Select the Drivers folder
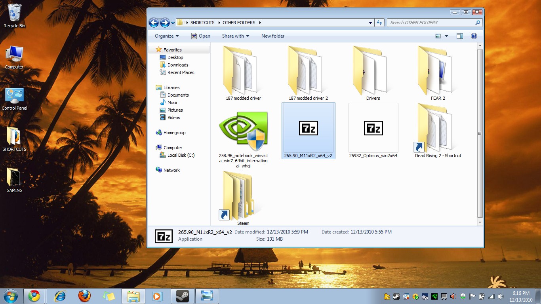Image resolution: width=541 pixels, height=304 pixels. pyautogui.click(x=373, y=73)
